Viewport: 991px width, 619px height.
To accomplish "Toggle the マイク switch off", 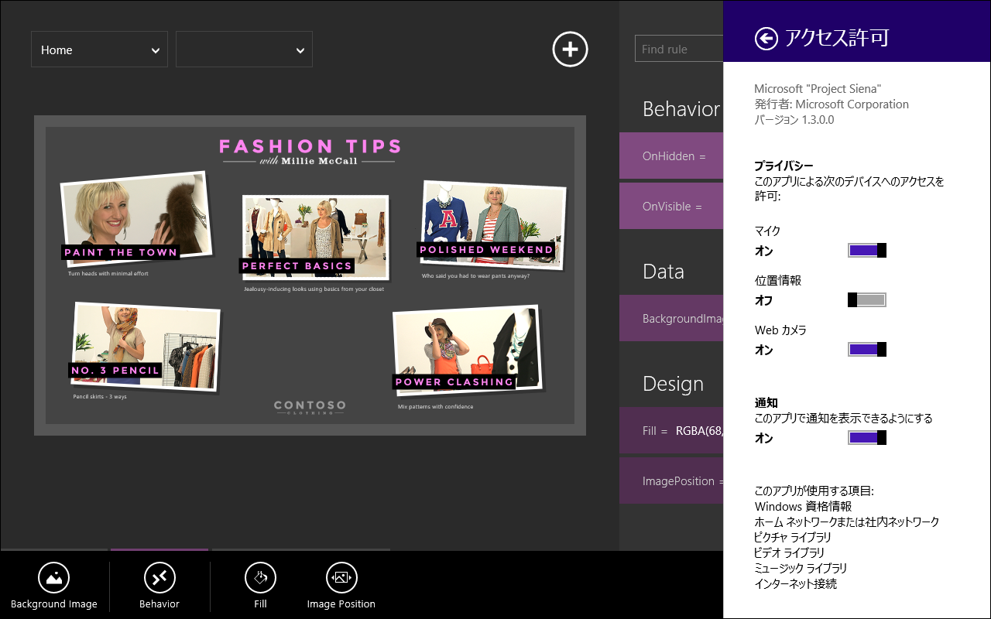I will 866,250.
